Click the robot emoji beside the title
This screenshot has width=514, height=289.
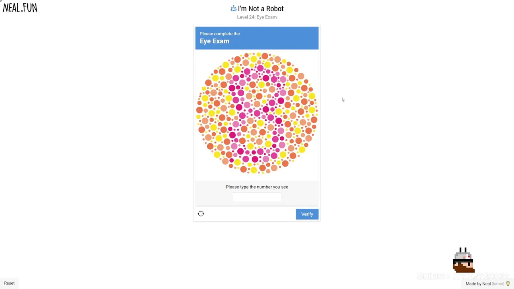click(x=233, y=8)
